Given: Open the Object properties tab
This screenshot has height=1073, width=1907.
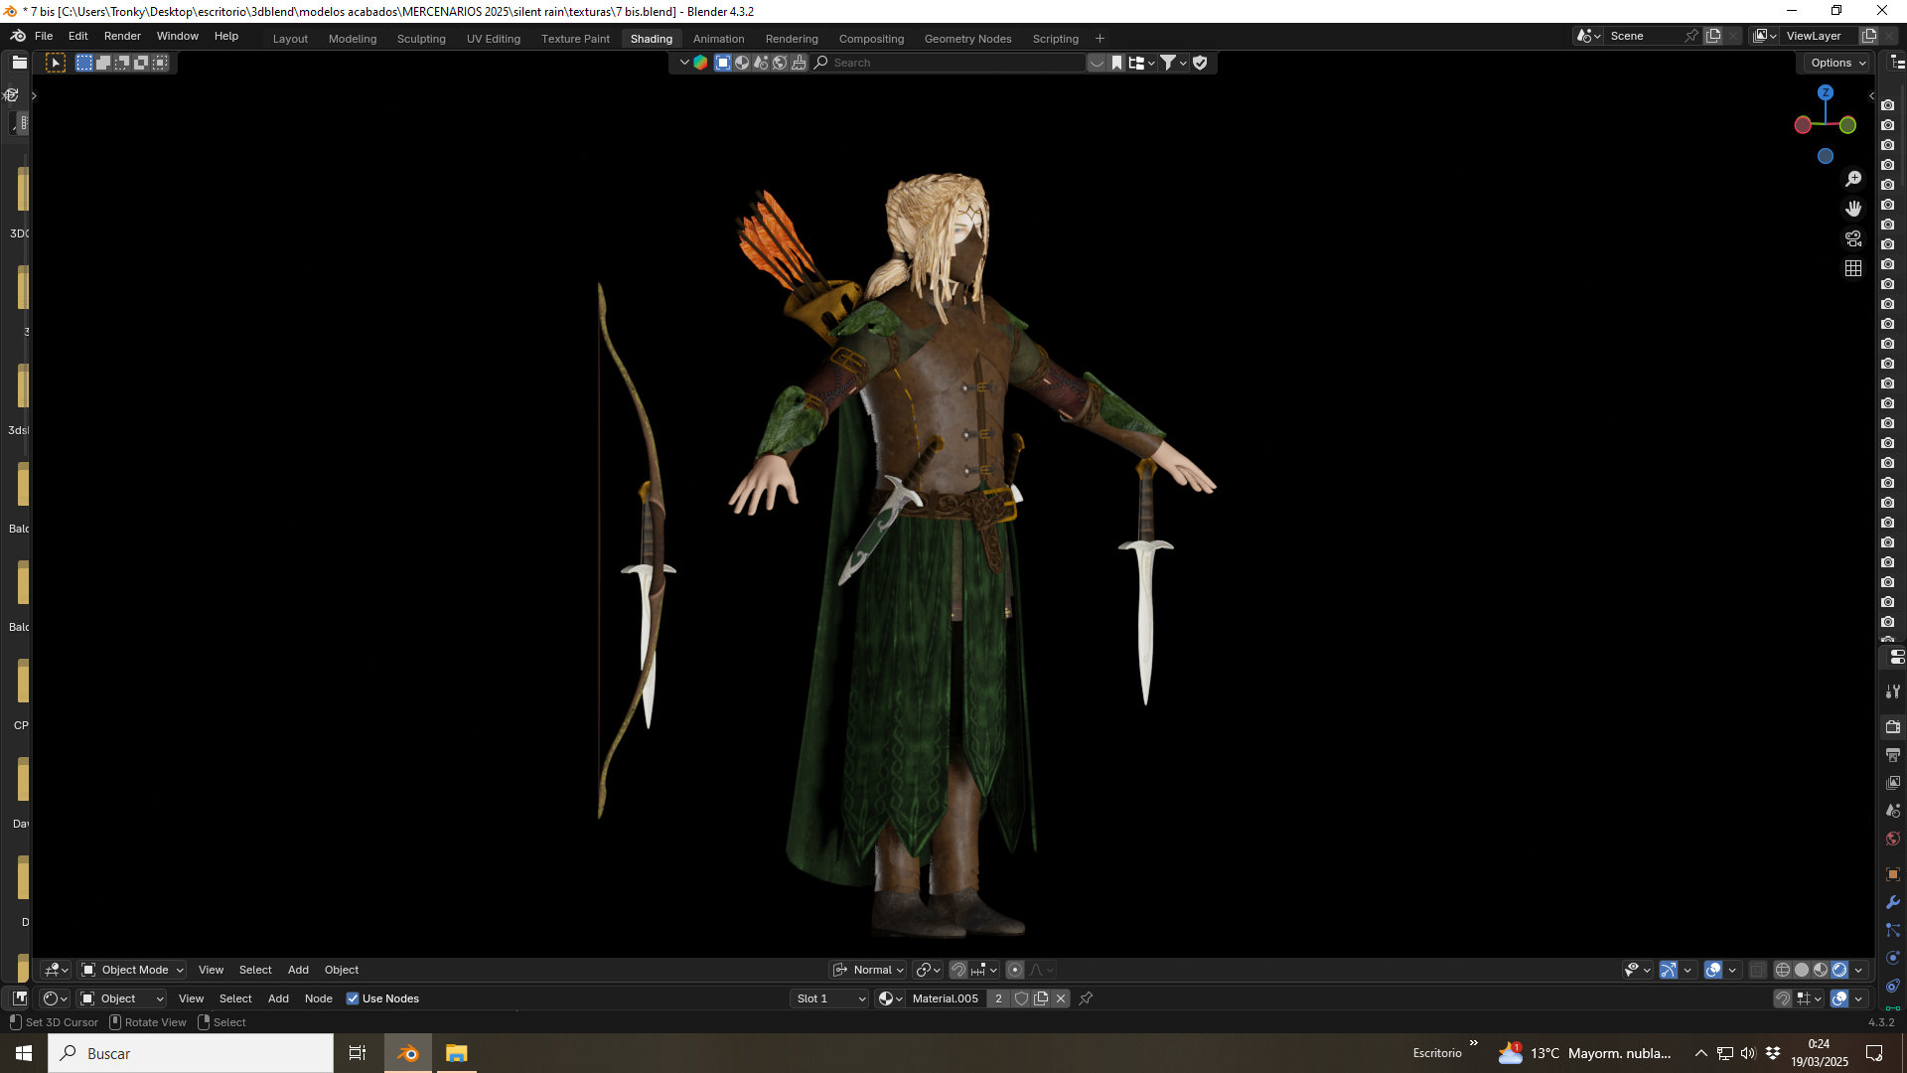Looking at the screenshot, I should [x=1893, y=874].
